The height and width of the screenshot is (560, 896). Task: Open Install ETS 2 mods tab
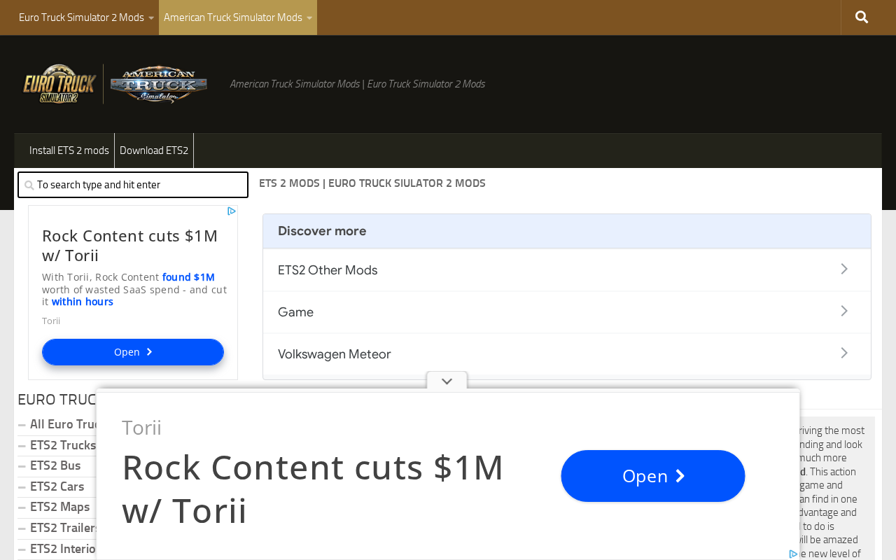[x=69, y=150]
